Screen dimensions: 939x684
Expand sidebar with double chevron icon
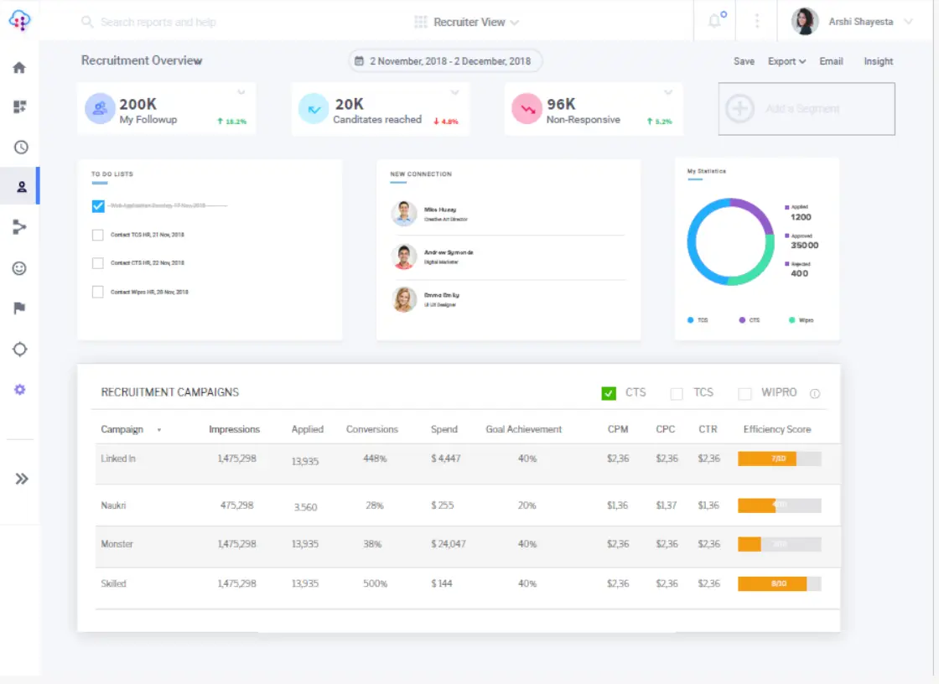click(x=22, y=479)
